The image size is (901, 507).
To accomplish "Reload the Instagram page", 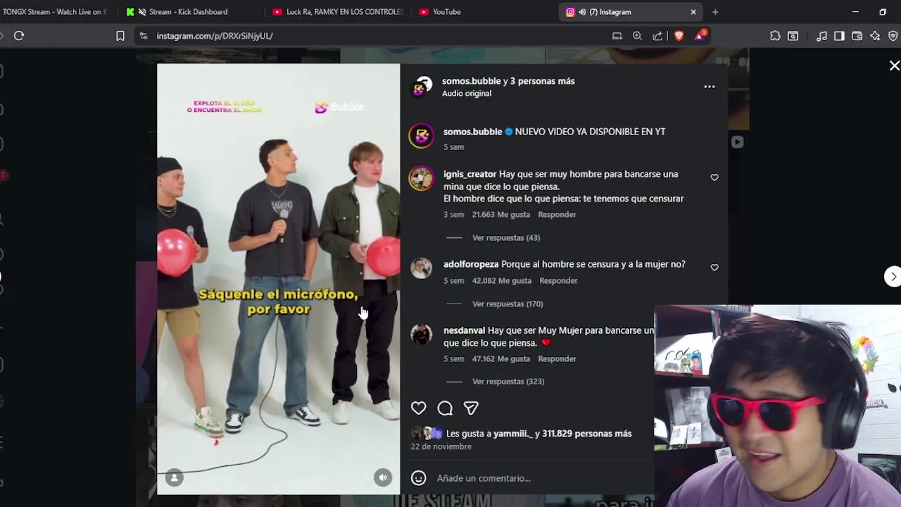I will (19, 36).
